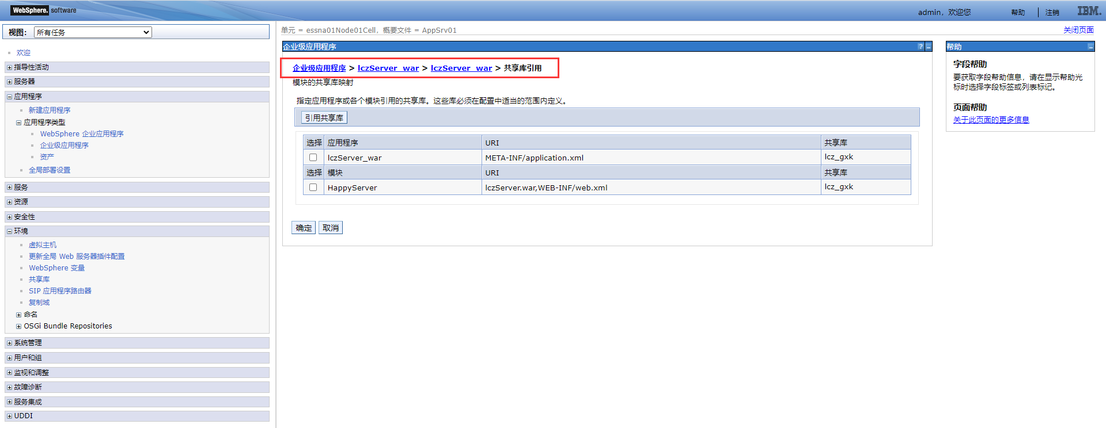
Task: Click the help question mark icon in panel header
Action: 920,47
